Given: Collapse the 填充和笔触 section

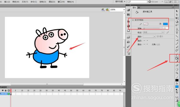Looking at the screenshot, I should pos(133,20).
